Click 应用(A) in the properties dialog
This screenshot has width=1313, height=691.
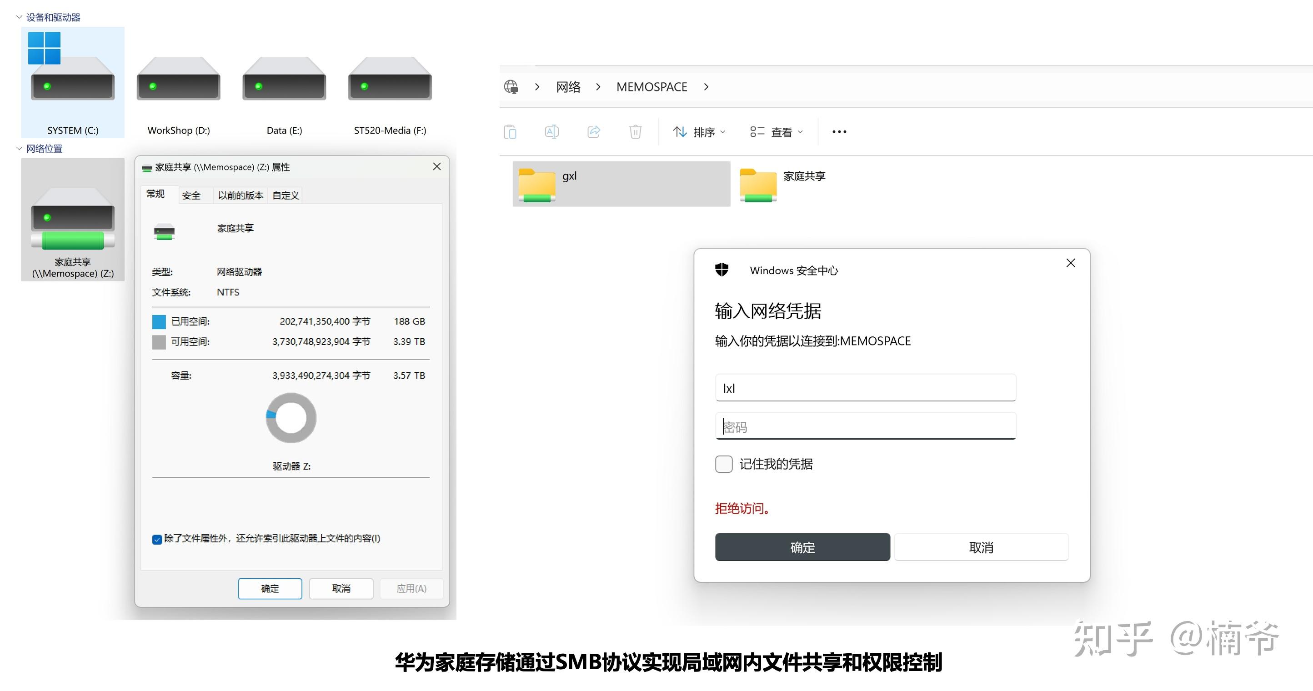click(411, 589)
